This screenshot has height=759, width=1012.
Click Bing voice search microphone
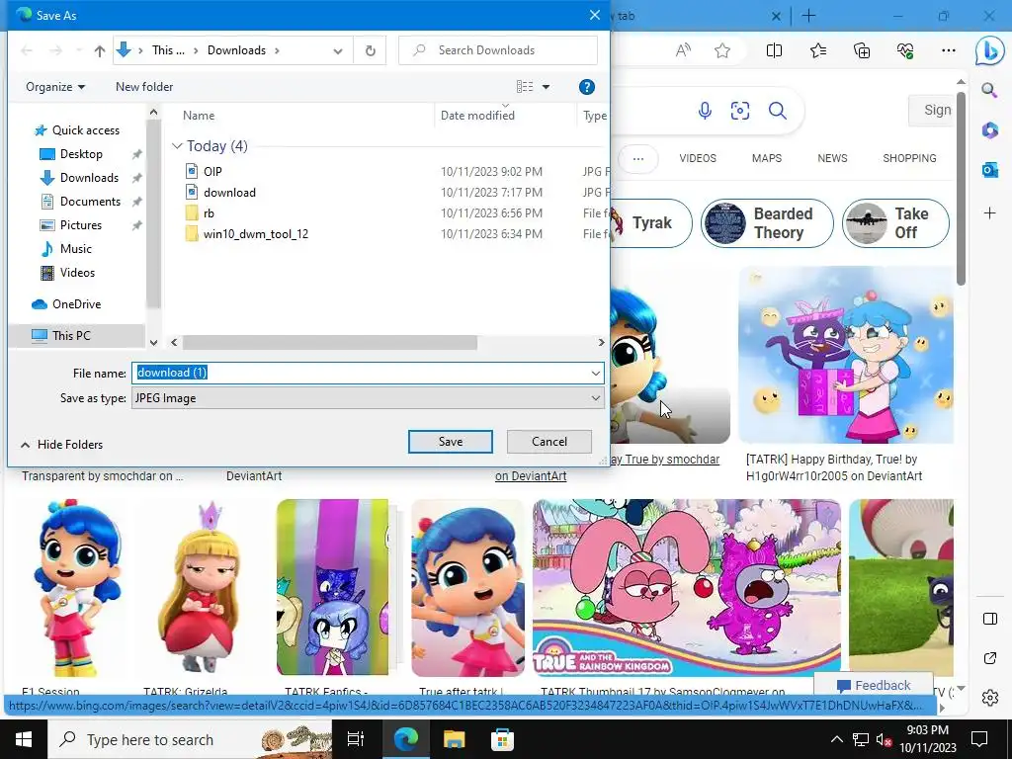[x=705, y=111]
